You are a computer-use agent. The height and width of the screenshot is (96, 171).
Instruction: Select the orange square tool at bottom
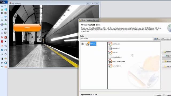tap(6, 67)
